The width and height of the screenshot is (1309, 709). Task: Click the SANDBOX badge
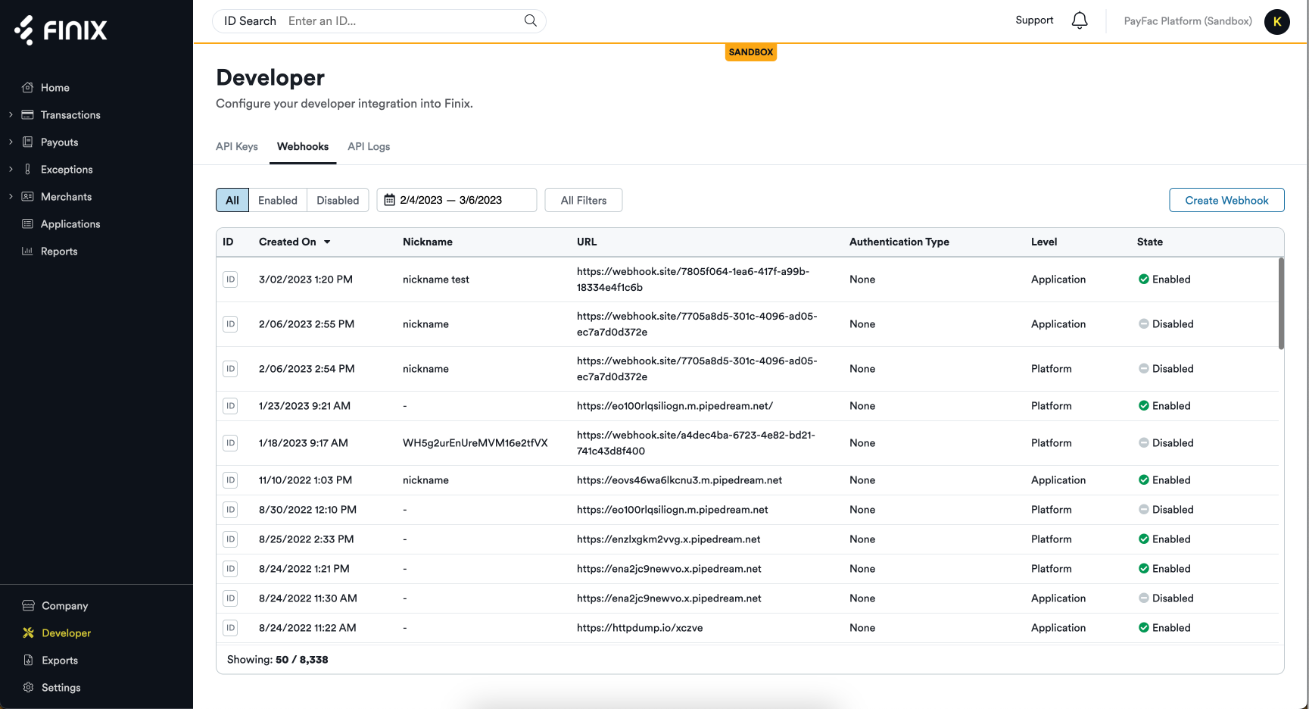point(751,52)
